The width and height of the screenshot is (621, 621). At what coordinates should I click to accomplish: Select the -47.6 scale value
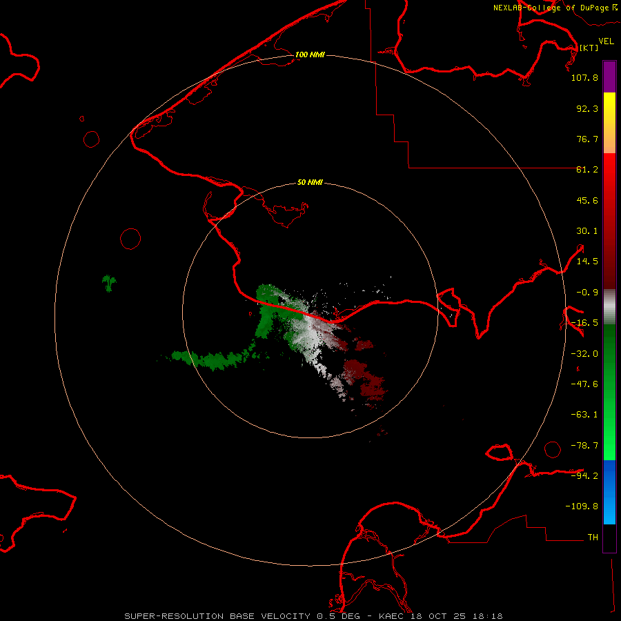click(x=584, y=384)
